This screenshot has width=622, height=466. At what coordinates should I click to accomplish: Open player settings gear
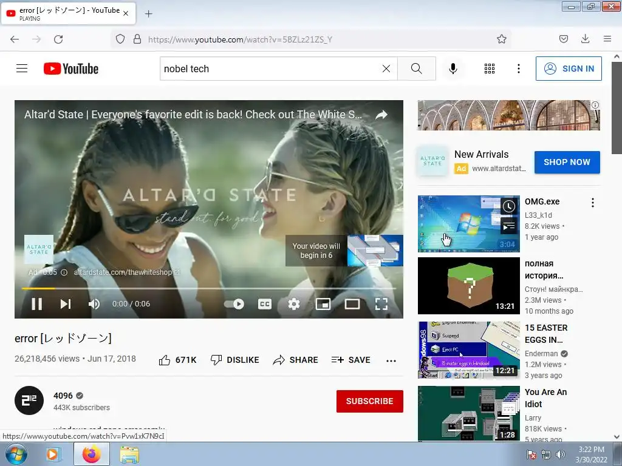point(294,304)
